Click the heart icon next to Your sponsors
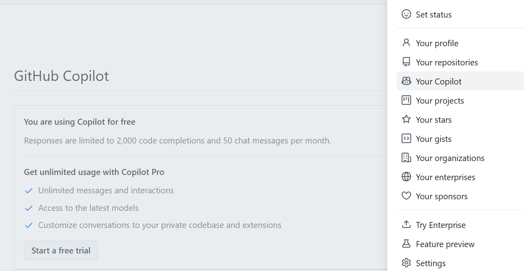The width and height of the screenshot is (524, 271). (406, 196)
